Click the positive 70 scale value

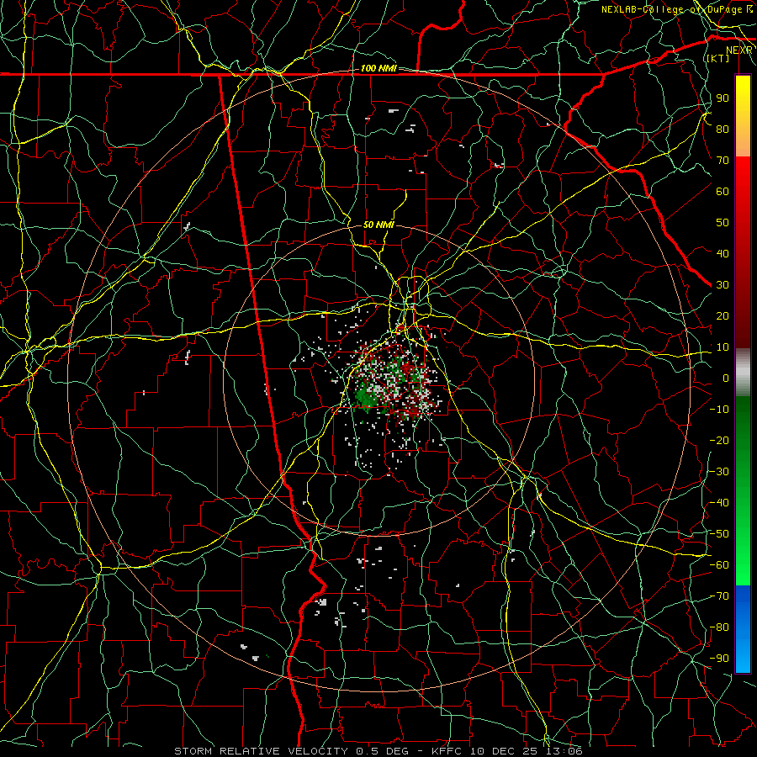click(723, 161)
